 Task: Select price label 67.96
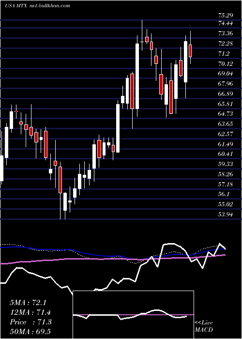[x=226, y=83]
